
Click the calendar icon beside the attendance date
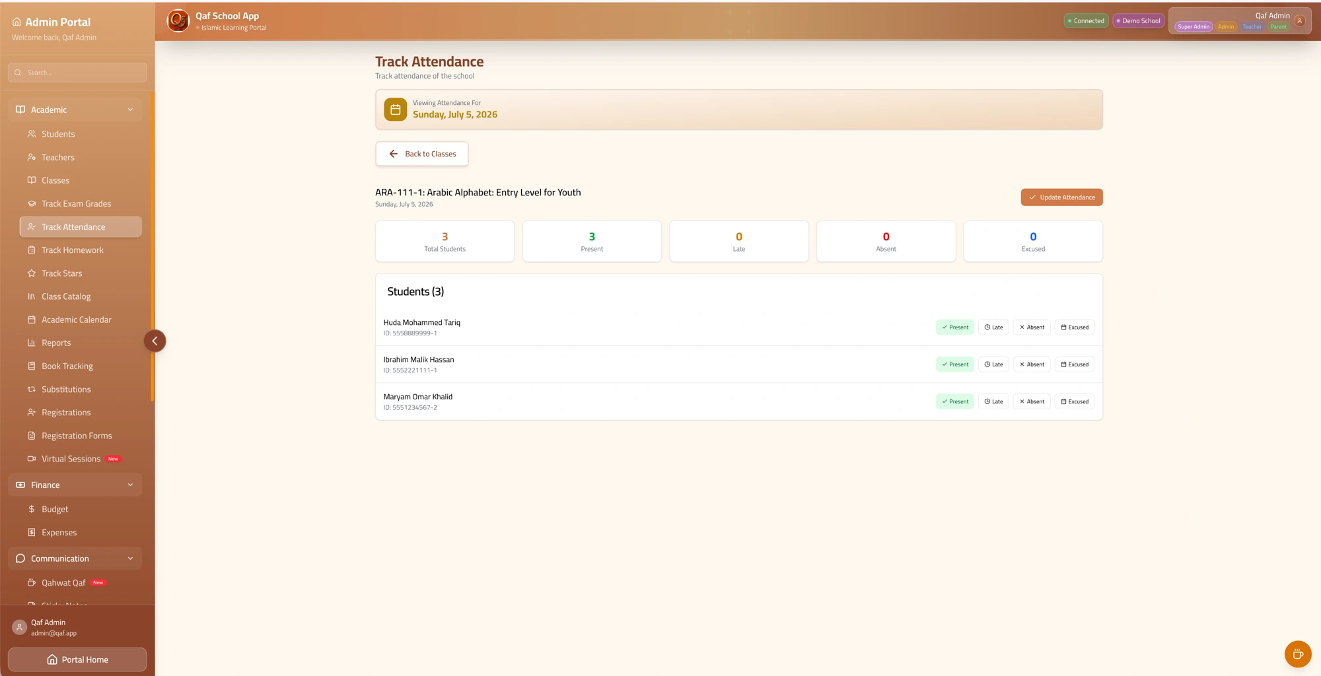395,110
